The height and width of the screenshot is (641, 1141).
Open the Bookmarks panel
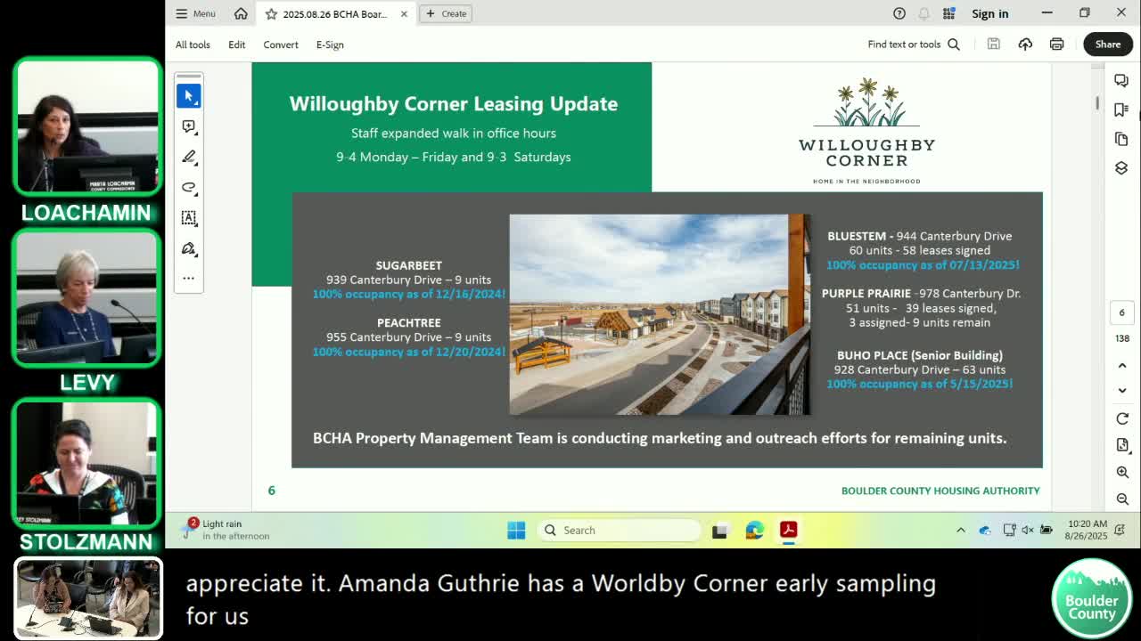1121,110
